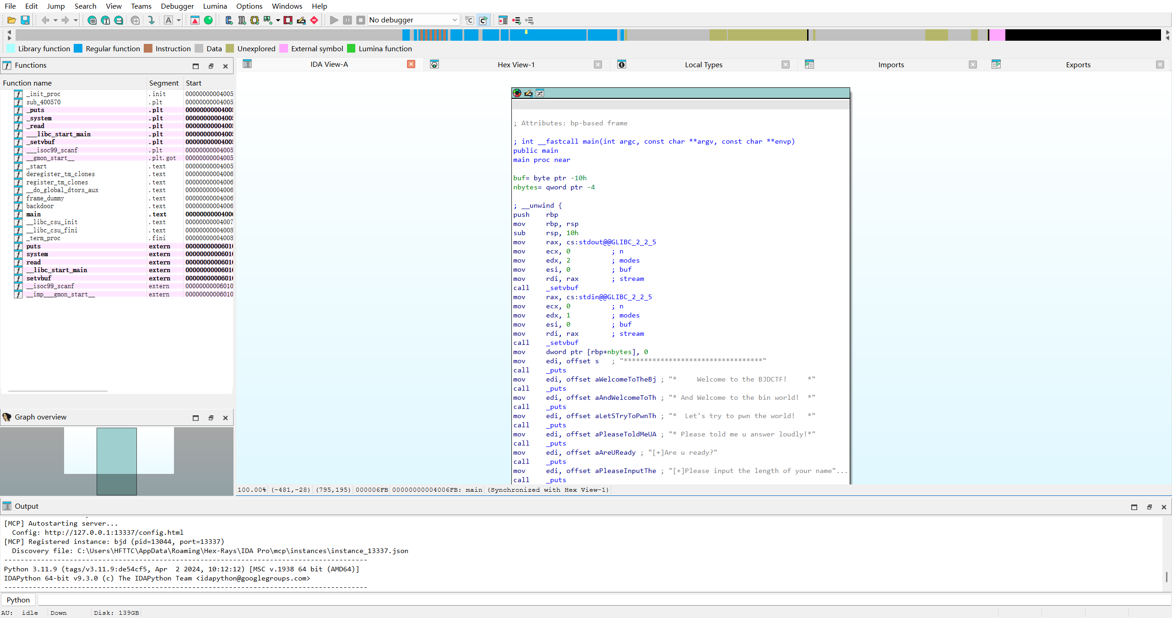Select the main function row
1172x618 pixels.
click(117, 214)
